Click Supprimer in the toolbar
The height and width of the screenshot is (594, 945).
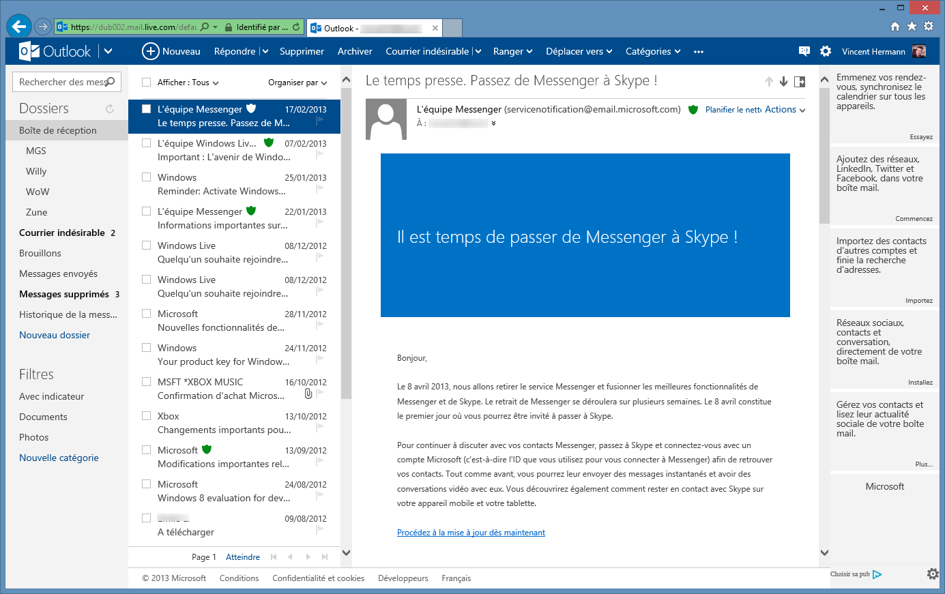[302, 51]
